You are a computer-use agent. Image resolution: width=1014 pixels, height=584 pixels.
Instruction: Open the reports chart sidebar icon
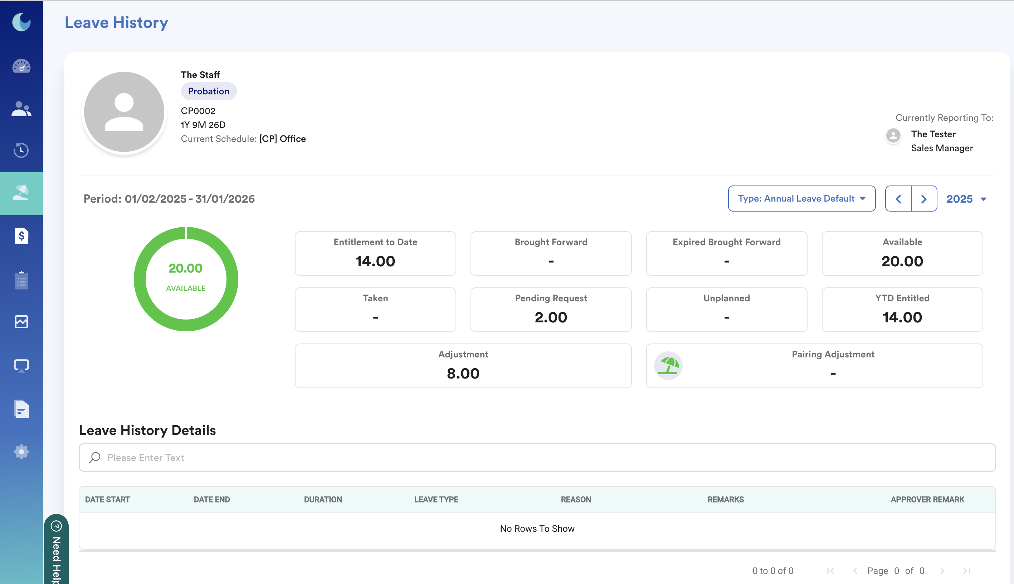point(21,321)
